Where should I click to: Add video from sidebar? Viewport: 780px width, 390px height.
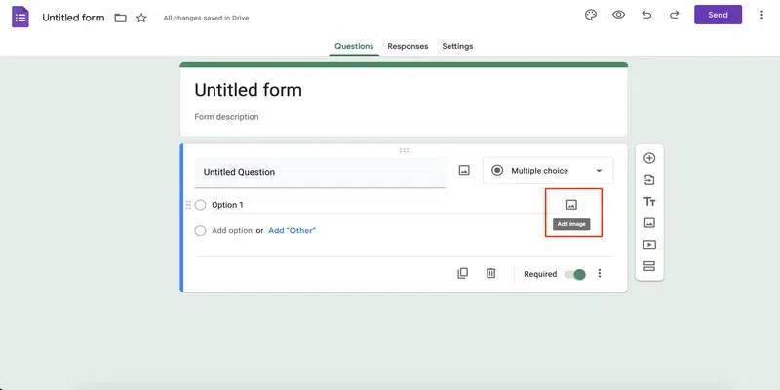tap(649, 245)
